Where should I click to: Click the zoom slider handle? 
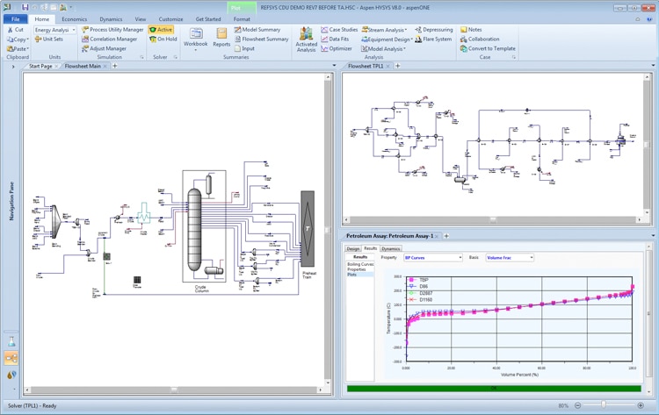point(604,405)
